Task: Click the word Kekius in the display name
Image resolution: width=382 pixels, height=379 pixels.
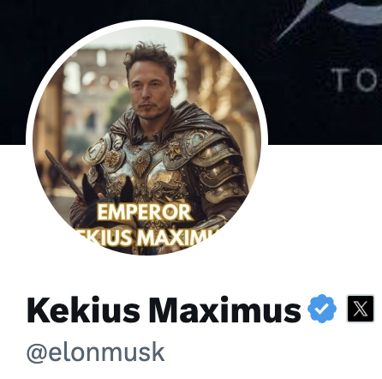Action: (83, 310)
